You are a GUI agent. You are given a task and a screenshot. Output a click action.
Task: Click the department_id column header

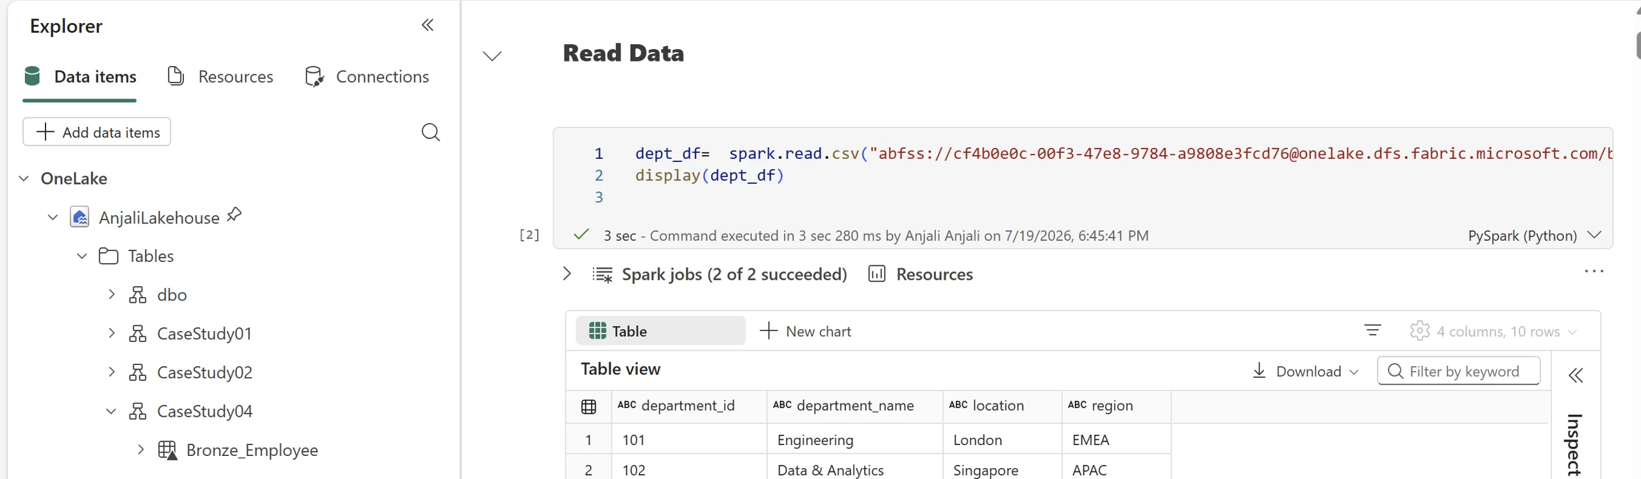point(690,406)
